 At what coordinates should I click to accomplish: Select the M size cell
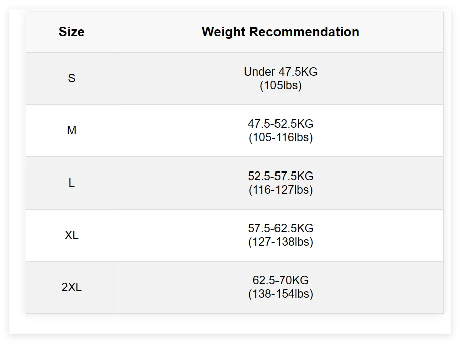(x=71, y=131)
